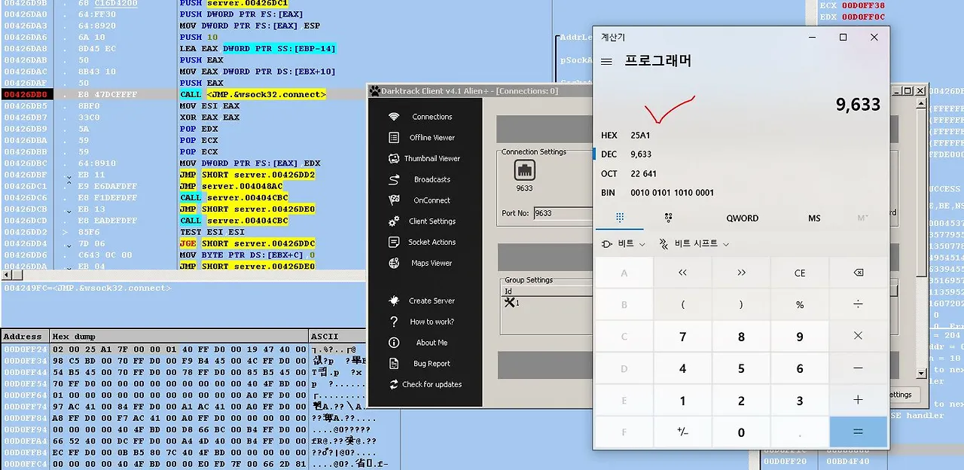
Task: Click digit 8 on calculator keypad
Action: [741, 337]
